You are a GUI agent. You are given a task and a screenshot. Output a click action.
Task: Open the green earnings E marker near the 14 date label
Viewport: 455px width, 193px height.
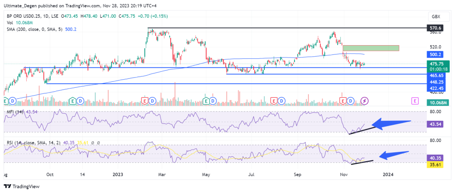point(73,101)
